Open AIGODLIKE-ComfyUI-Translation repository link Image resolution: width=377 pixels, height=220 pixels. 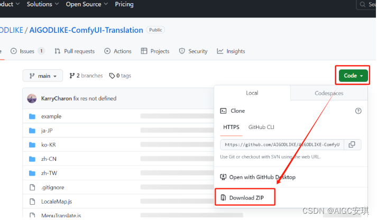pyautogui.click(x=86, y=30)
